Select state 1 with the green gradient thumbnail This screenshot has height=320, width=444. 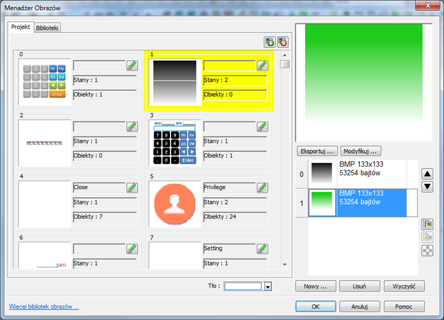[322, 203]
